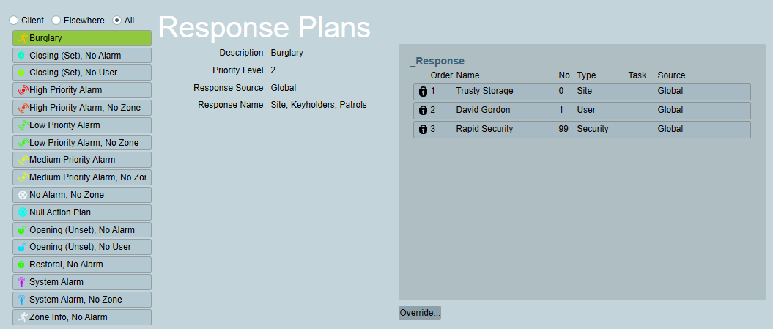The image size is (773, 329).
Task: Select the Client radio button
Action: click(x=14, y=21)
